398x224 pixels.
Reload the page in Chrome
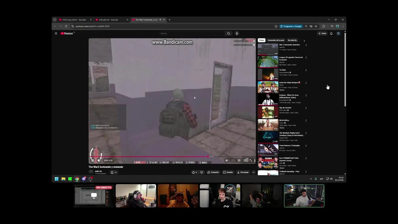[66, 26]
